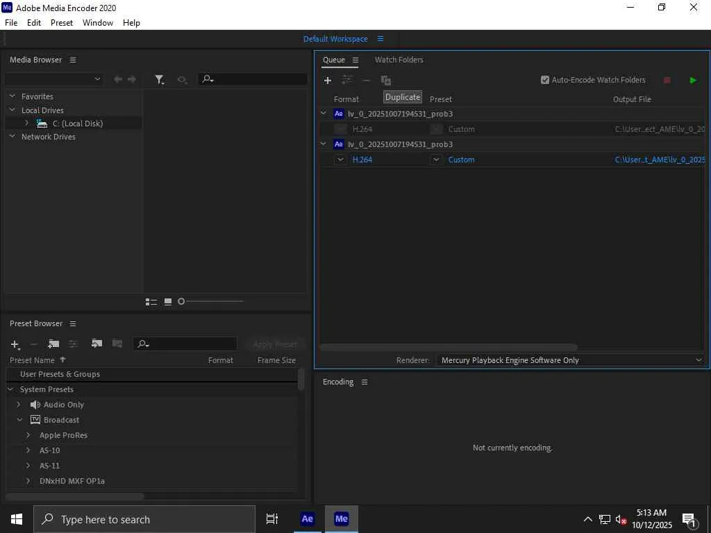Image resolution: width=711 pixels, height=533 pixels.
Task: Open the Preset Browser panel menu icon
Action: pyautogui.click(x=73, y=323)
